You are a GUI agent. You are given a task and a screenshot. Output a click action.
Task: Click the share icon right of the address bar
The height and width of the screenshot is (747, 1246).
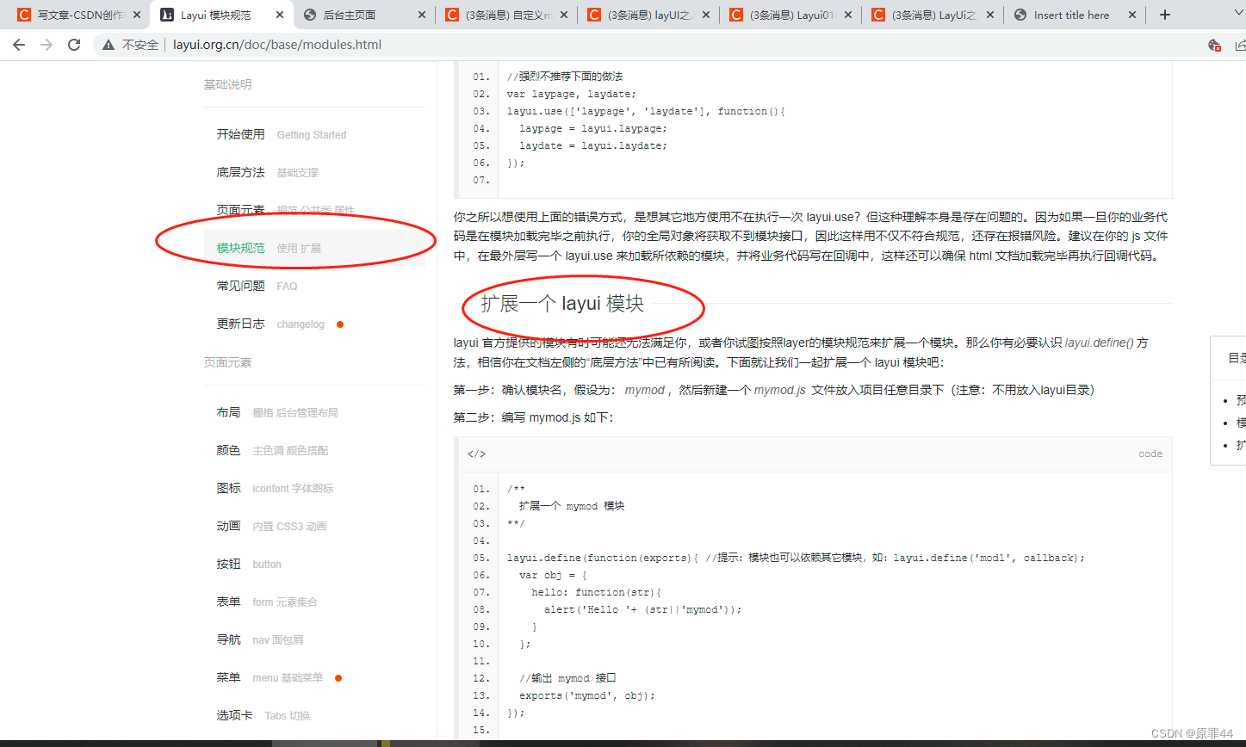(x=1243, y=44)
